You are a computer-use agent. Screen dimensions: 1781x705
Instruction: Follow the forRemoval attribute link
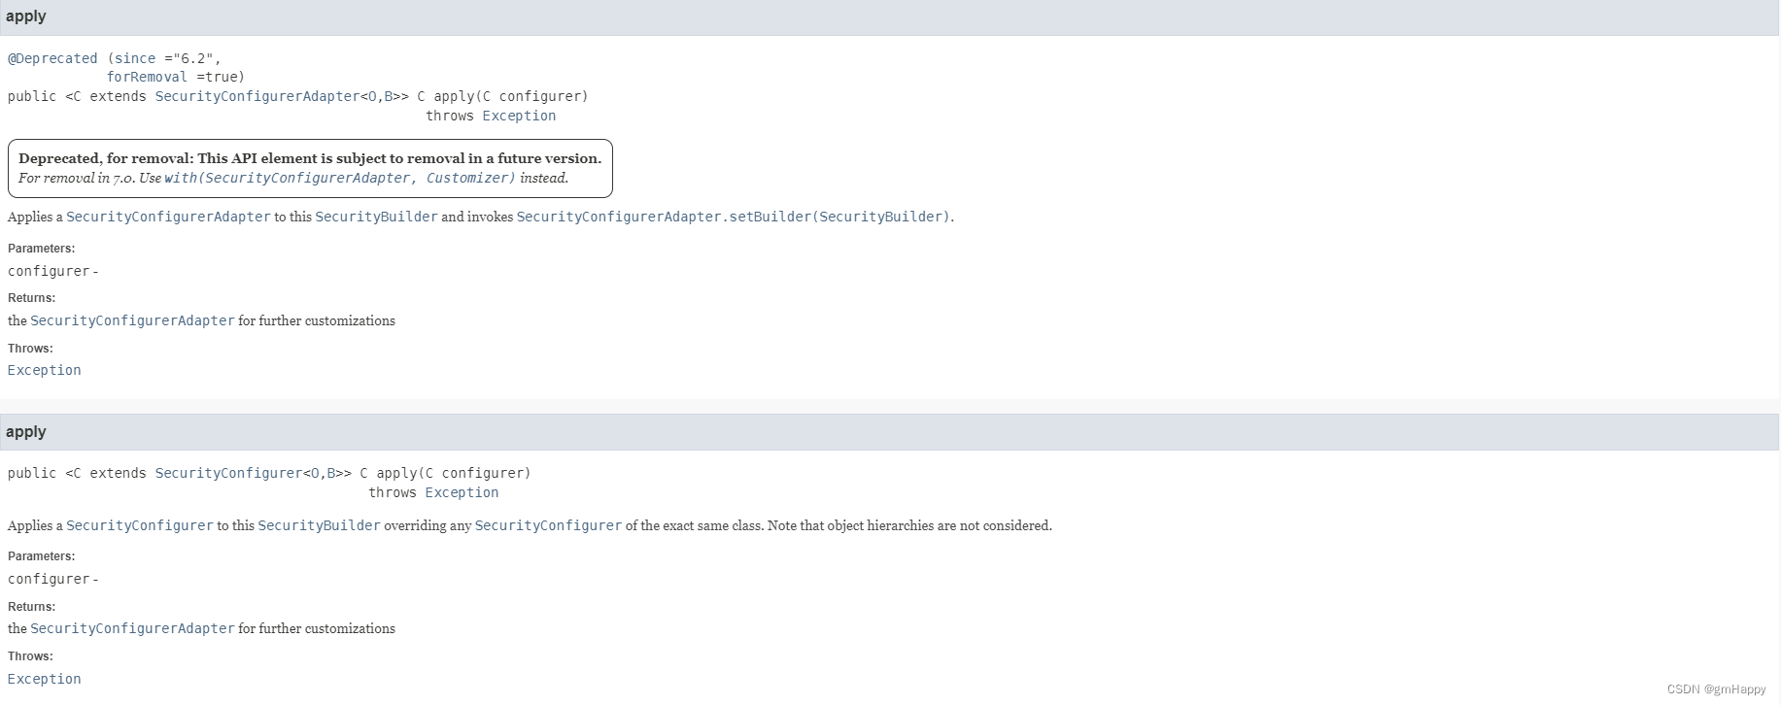[x=147, y=77]
